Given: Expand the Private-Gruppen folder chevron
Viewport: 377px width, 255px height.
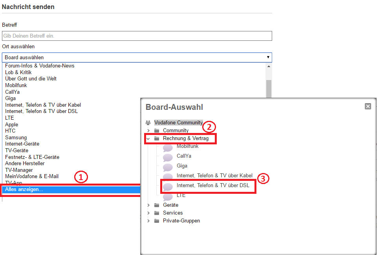Looking at the screenshot, I should point(148,221).
